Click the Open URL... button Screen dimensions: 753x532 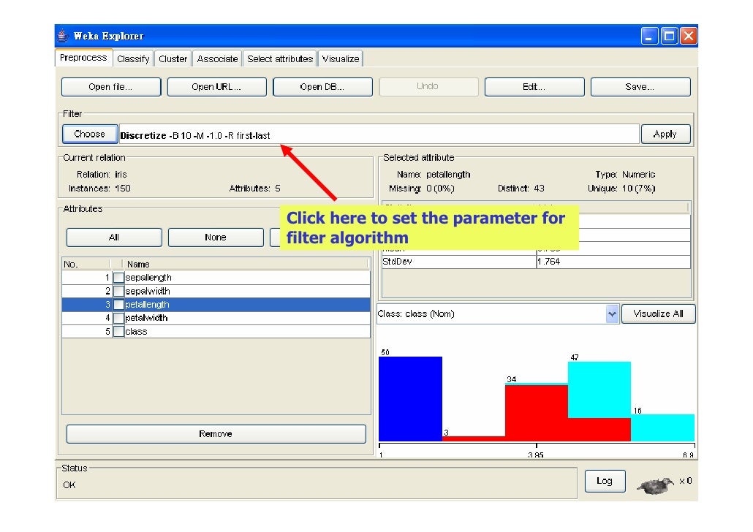[x=216, y=87]
